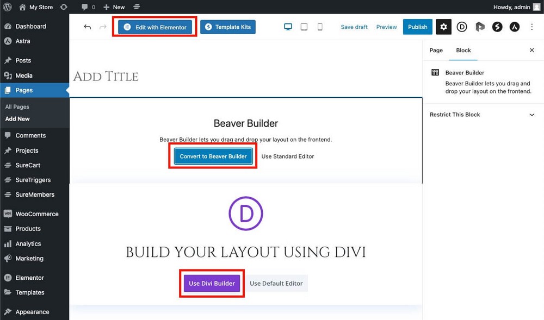544x320 pixels.
Task: Open the New content menu
Action: click(x=114, y=7)
